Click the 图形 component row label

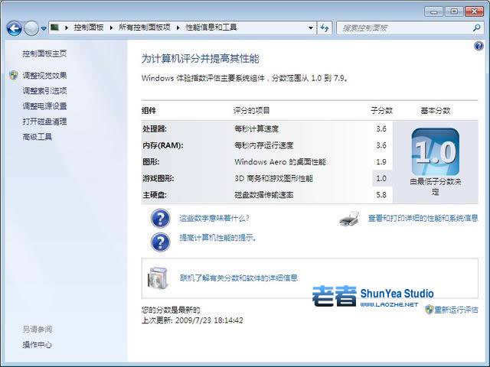pyautogui.click(x=151, y=162)
